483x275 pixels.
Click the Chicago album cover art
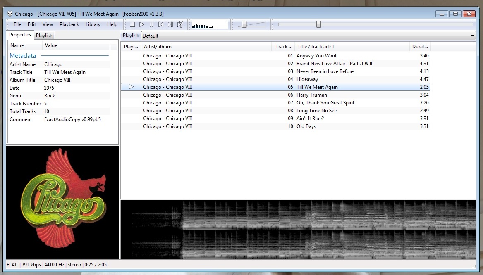click(x=62, y=202)
